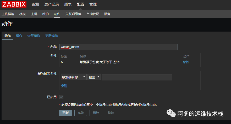Click the 新的触发条件 label
The image size is (231, 124).
coord(47,74)
